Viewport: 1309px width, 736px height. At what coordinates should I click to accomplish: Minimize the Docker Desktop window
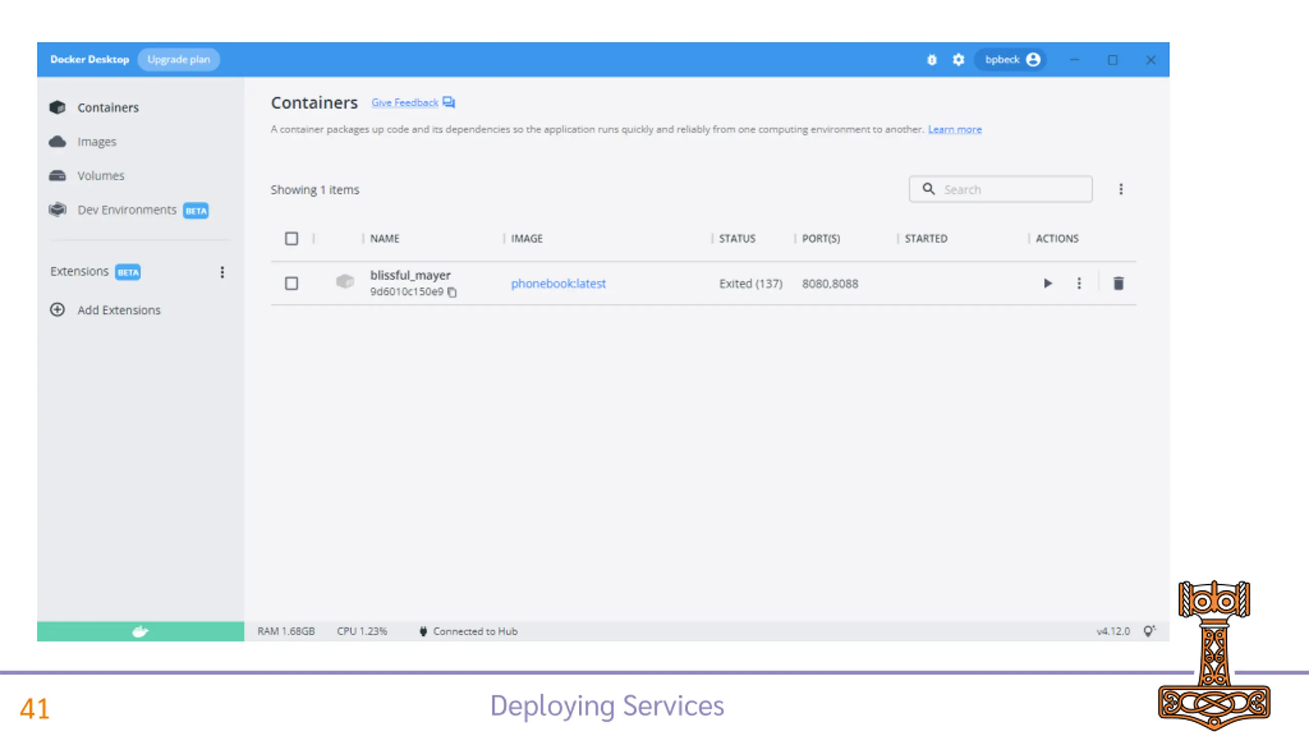point(1074,60)
